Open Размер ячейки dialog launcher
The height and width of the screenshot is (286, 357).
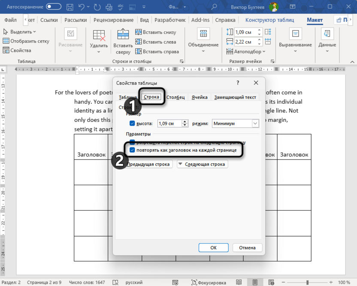click(272, 61)
